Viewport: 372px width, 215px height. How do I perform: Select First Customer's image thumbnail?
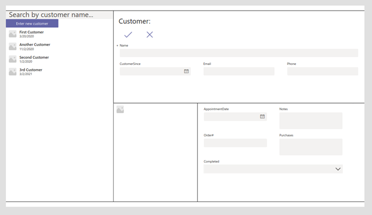[x=13, y=34]
